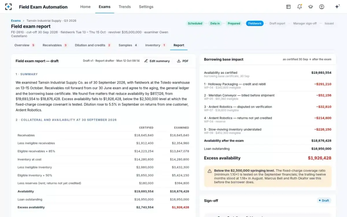Click the Sign-off section heading
Viewport: 347px width, 217px height.
[x=211, y=201]
